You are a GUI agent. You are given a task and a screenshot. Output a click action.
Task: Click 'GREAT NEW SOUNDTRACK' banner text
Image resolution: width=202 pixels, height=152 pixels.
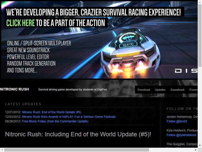28,50
